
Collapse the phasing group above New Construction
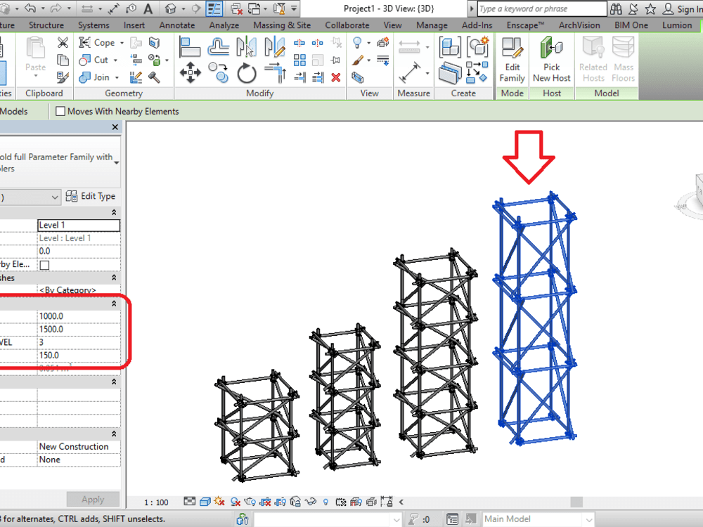[x=114, y=434]
